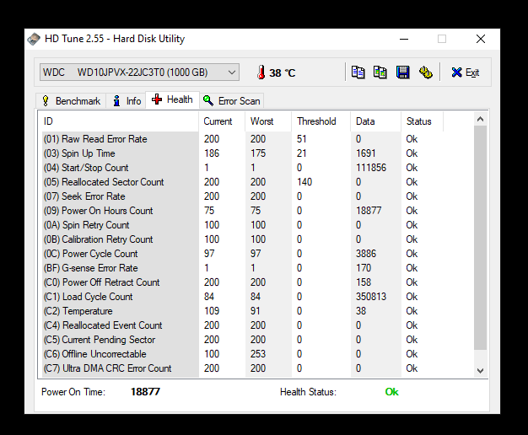Click the data value 1691 for Spin Up Time
This screenshot has height=435, width=528.
[366, 153]
